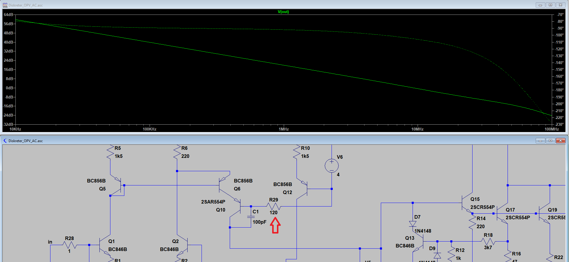Click the '1k5' value of R10
This screenshot has height=262, width=569.
(x=305, y=156)
